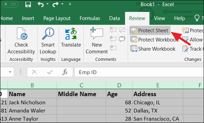
Task: Switch to the Data tab
Action: pos(115,18)
